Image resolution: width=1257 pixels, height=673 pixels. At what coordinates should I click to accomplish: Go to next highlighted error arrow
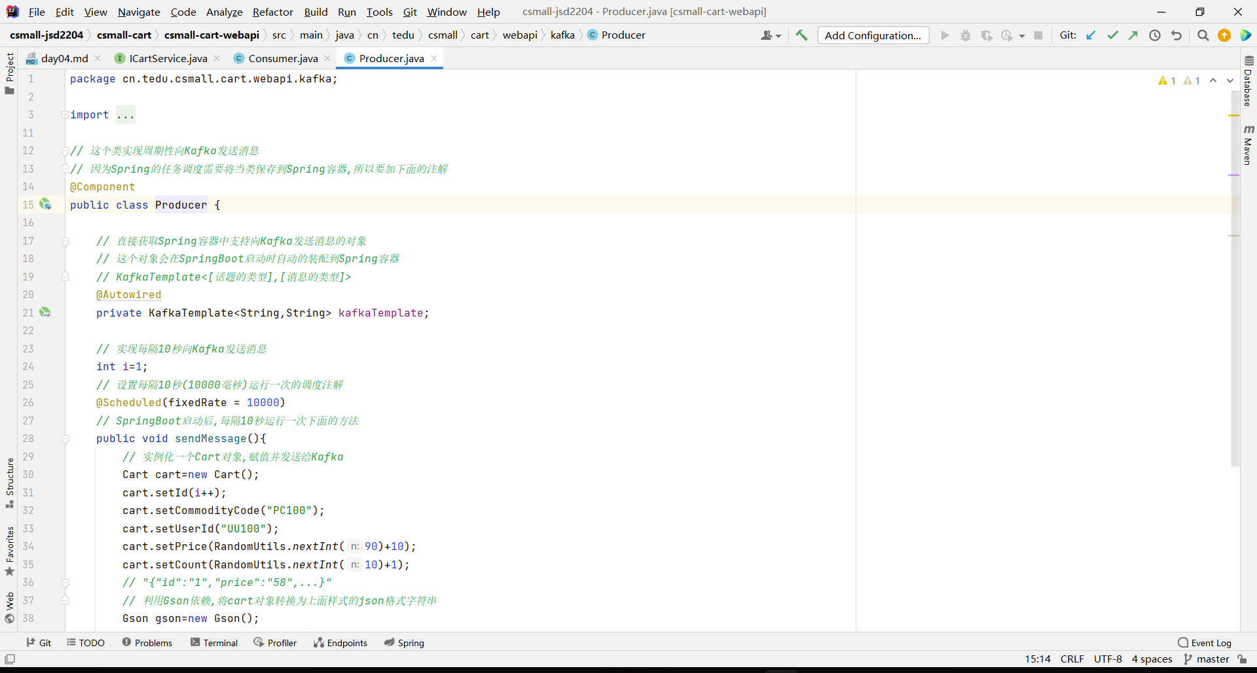coord(1230,80)
